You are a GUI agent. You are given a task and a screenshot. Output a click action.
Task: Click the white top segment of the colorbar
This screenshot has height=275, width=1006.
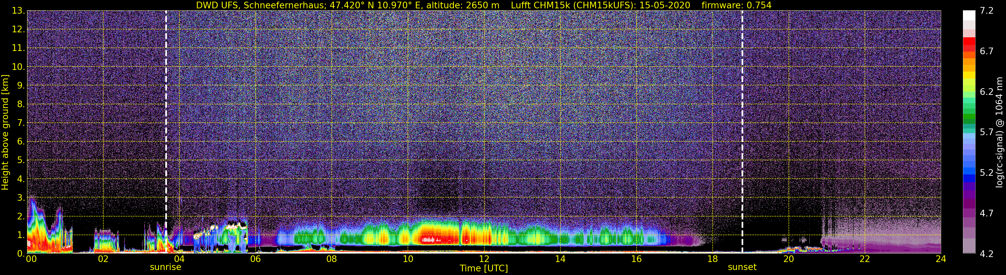click(969, 15)
